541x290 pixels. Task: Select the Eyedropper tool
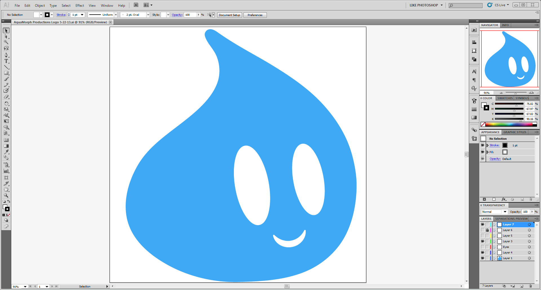(x=6, y=152)
